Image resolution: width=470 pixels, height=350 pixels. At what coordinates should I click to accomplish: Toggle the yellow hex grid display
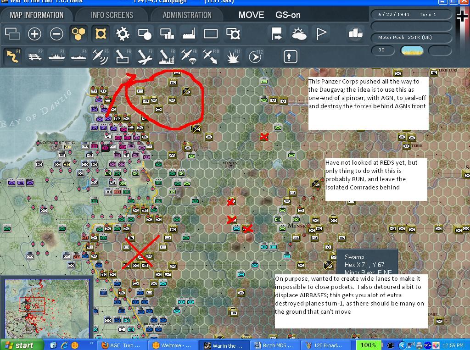(78, 33)
